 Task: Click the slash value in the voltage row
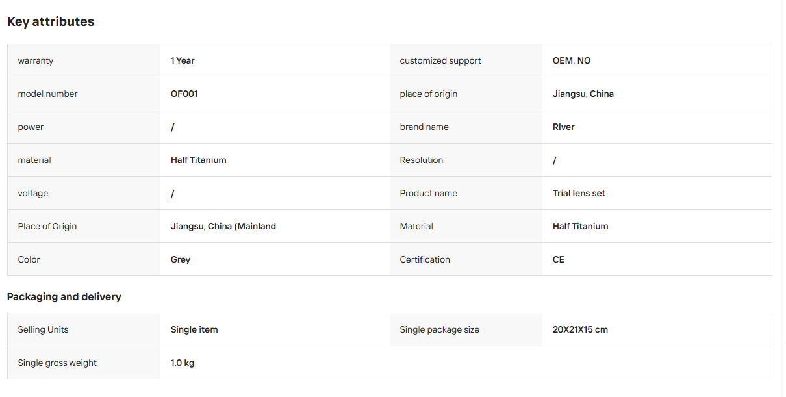(x=173, y=194)
